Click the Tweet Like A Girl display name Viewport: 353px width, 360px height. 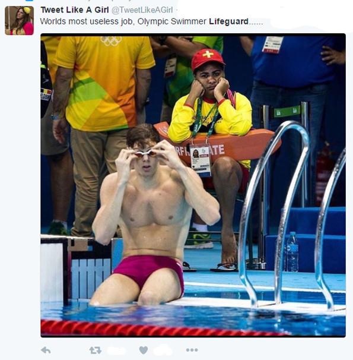[x=75, y=10]
